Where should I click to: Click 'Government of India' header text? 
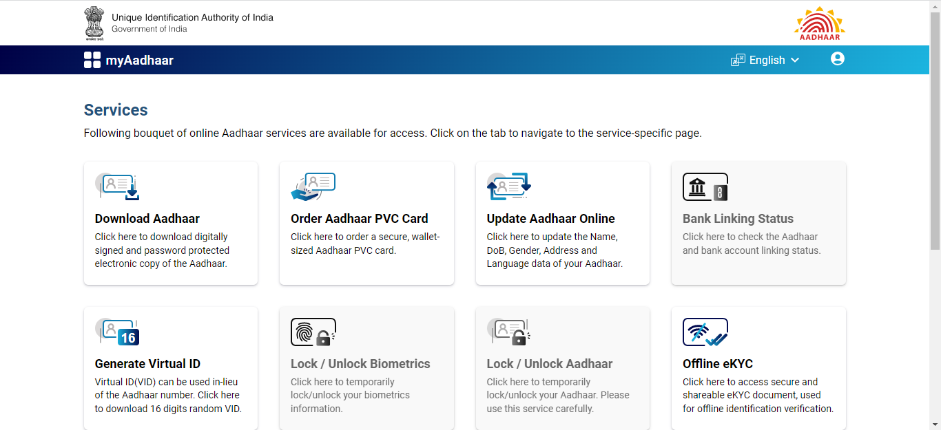149,29
